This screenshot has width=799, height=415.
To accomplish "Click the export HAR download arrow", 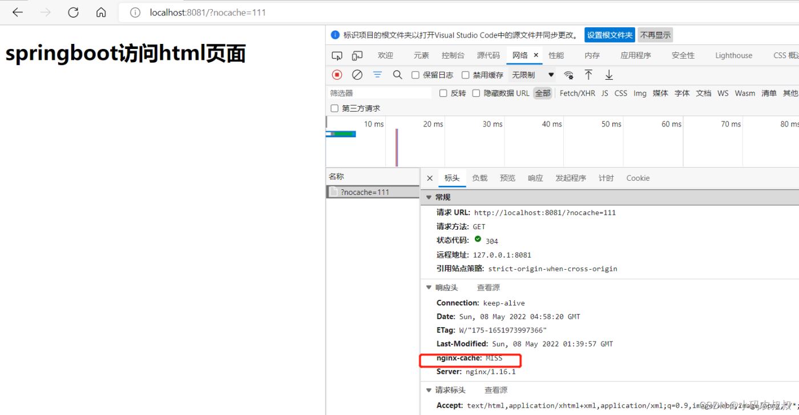I will 609,75.
